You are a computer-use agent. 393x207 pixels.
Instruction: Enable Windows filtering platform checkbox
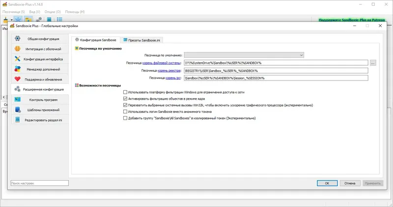point(125,92)
